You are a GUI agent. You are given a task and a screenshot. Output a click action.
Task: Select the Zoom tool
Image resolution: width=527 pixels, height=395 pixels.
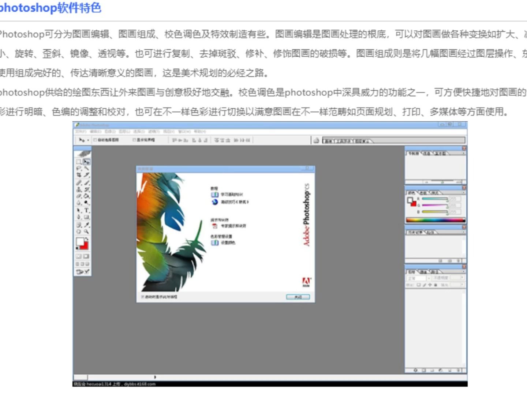tap(86, 231)
